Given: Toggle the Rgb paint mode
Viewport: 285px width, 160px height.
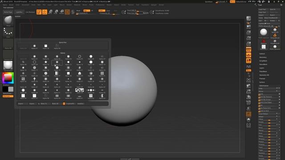Looking at the screenshot, I should pos(87,11).
